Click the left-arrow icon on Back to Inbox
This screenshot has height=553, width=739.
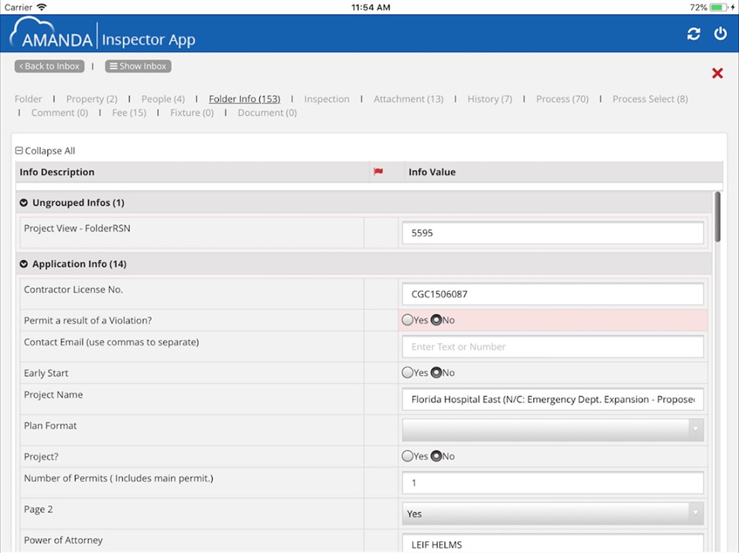22,66
